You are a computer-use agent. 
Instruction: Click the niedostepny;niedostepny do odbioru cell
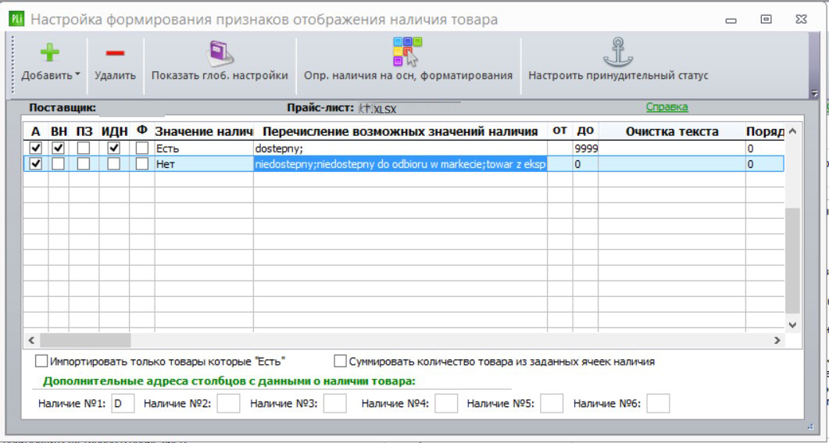pos(400,164)
